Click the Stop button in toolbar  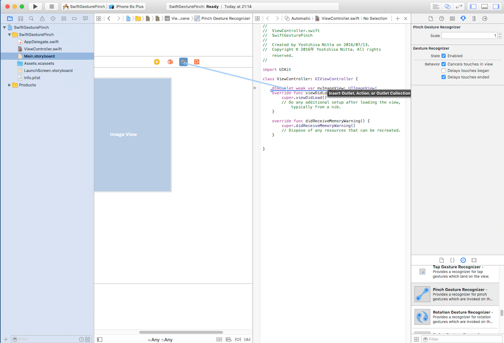(x=51, y=7)
